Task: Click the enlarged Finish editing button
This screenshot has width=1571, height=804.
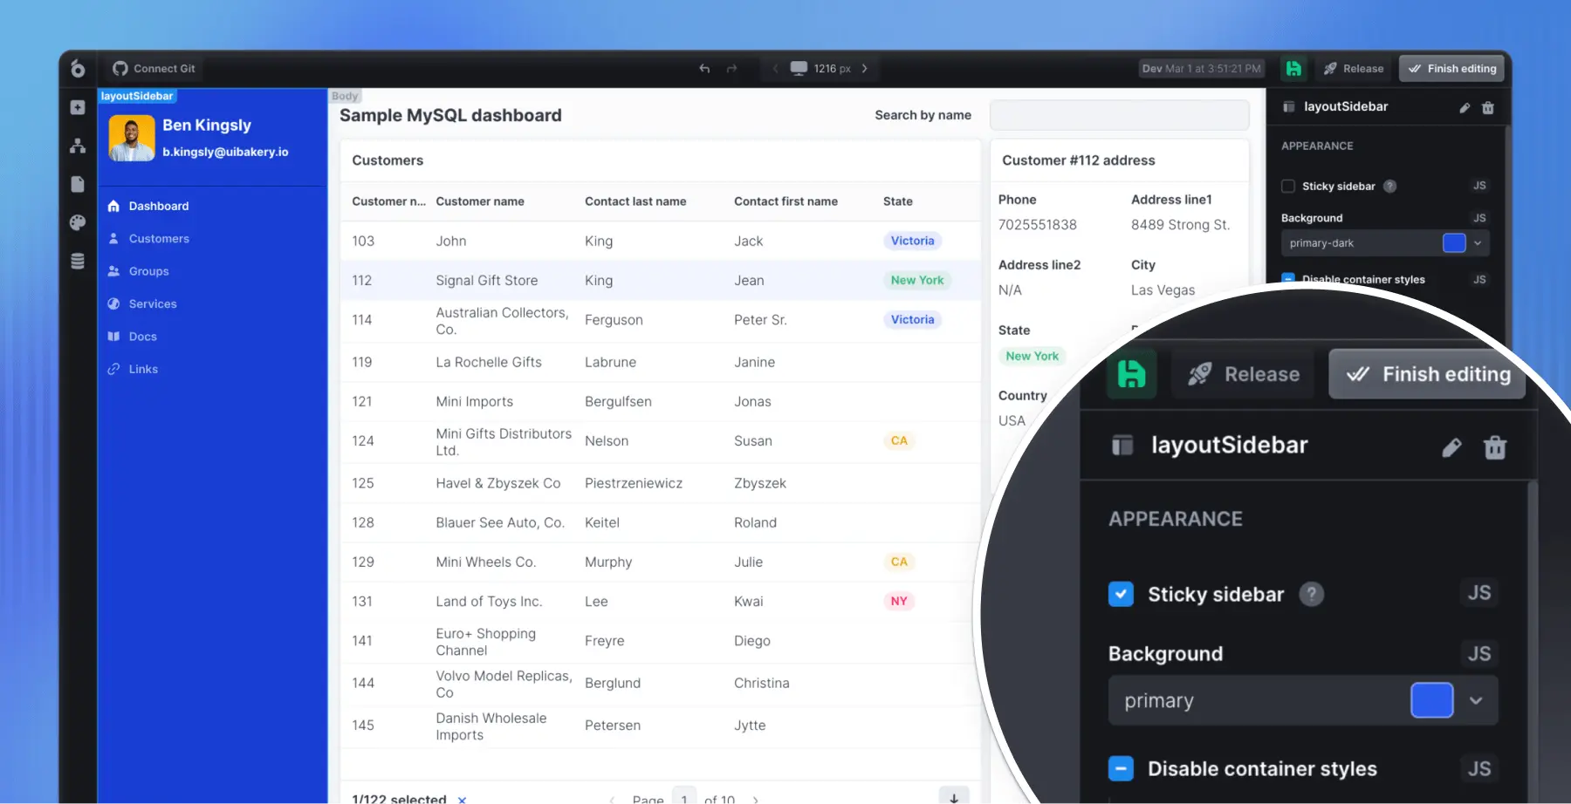Action: [x=1427, y=374]
